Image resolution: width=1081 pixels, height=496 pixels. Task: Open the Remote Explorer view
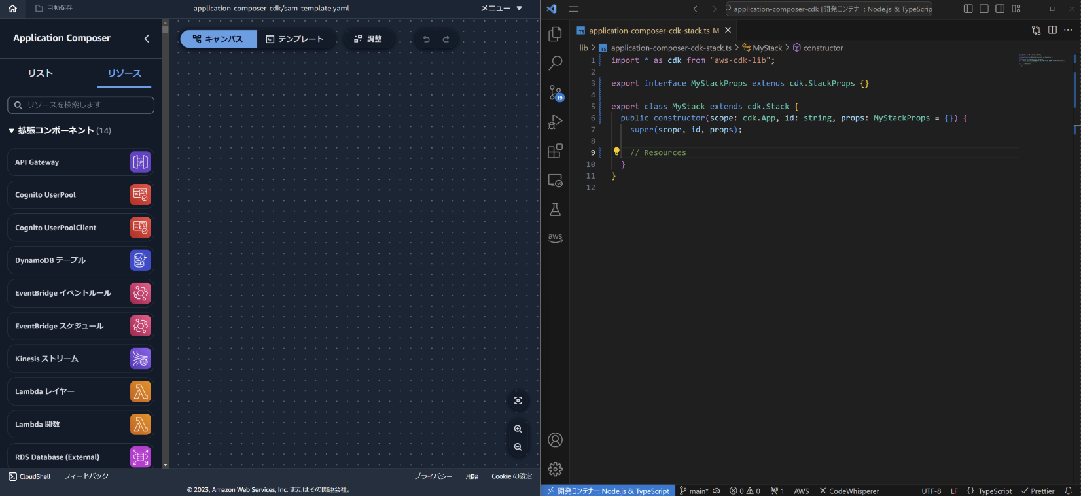point(555,181)
